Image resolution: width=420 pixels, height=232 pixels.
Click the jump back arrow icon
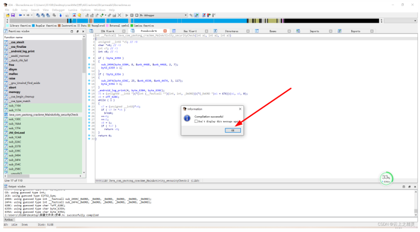tap(20, 15)
